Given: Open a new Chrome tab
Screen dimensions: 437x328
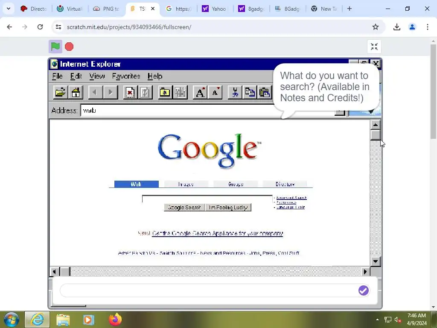Looking at the screenshot, I should point(350,9).
